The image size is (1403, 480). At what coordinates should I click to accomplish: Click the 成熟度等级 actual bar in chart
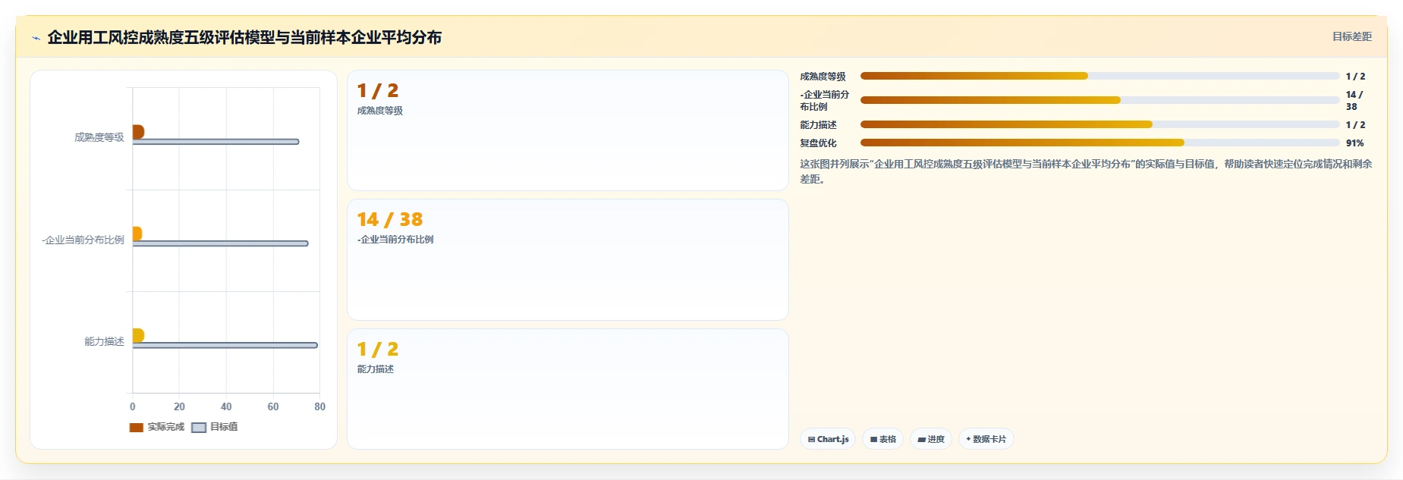pyautogui.click(x=138, y=132)
